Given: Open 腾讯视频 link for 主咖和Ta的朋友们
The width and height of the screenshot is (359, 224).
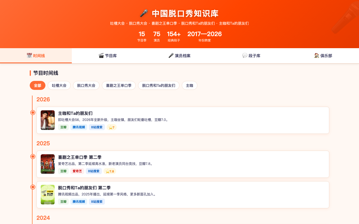Looking at the screenshot, I should [x=79, y=127].
